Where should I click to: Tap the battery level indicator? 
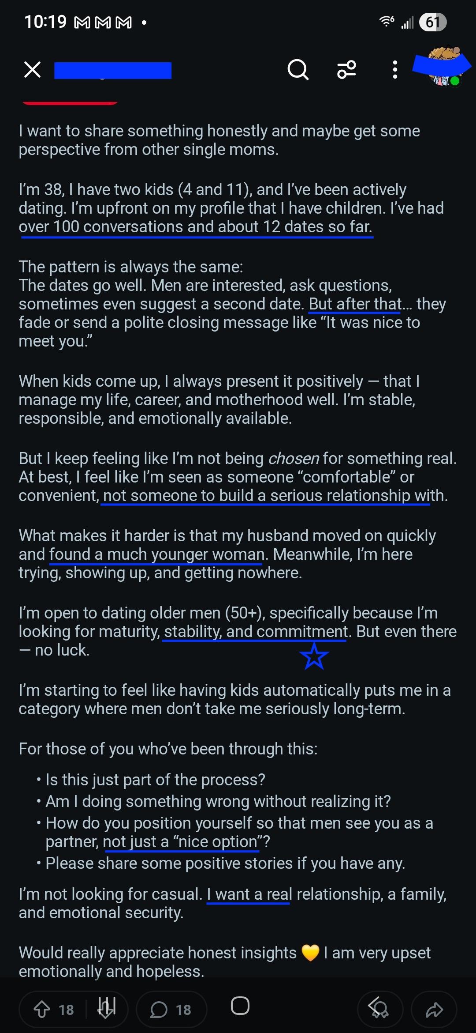433,22
